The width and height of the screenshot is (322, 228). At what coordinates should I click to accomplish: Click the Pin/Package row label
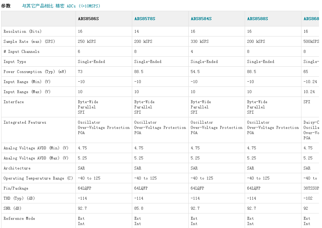point(16,188)
